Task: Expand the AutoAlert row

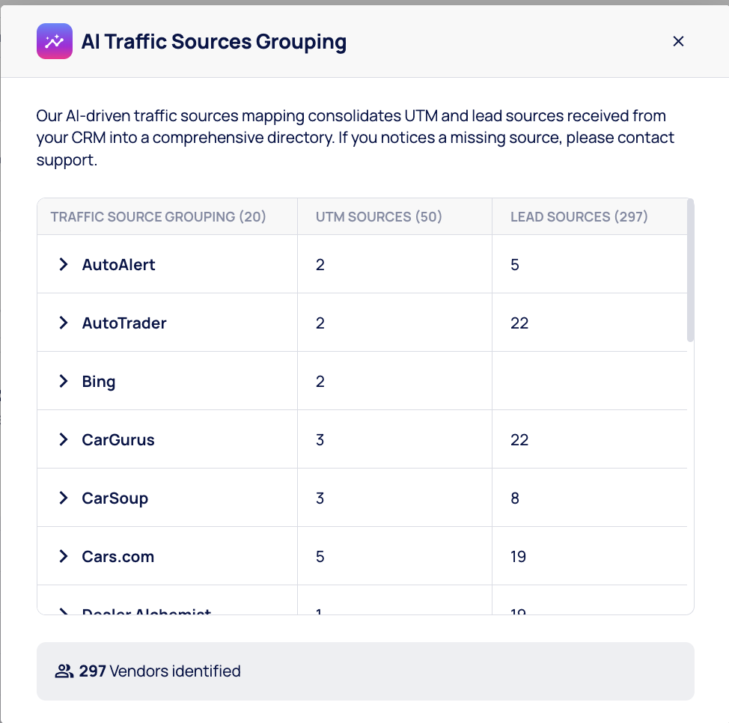Action: coord(64,264)
